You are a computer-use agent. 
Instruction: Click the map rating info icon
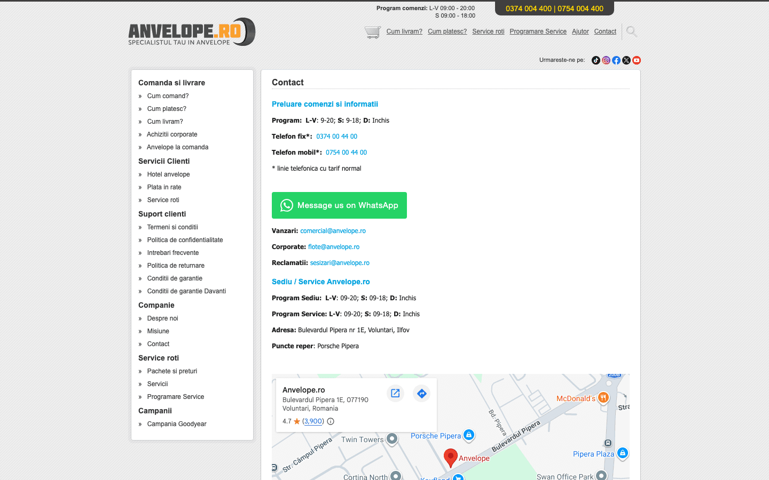pyautogui.click(x=331, y=421)
